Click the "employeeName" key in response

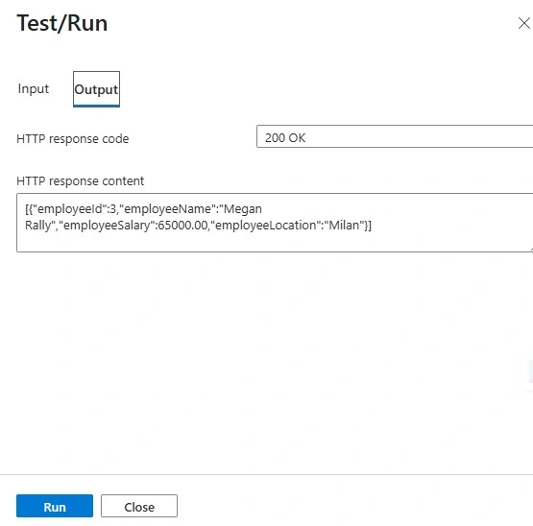(x=170, y=208)
